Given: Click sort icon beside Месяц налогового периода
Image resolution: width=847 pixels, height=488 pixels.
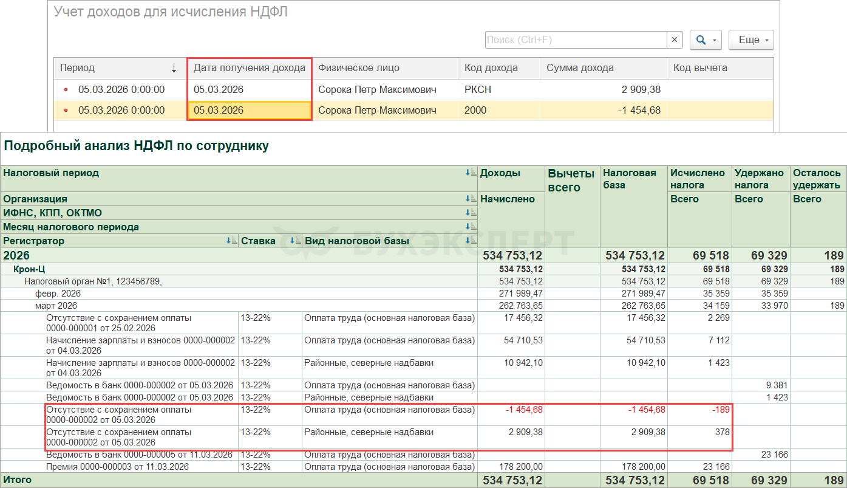Looking at the screenshot, I should [471, 227].
